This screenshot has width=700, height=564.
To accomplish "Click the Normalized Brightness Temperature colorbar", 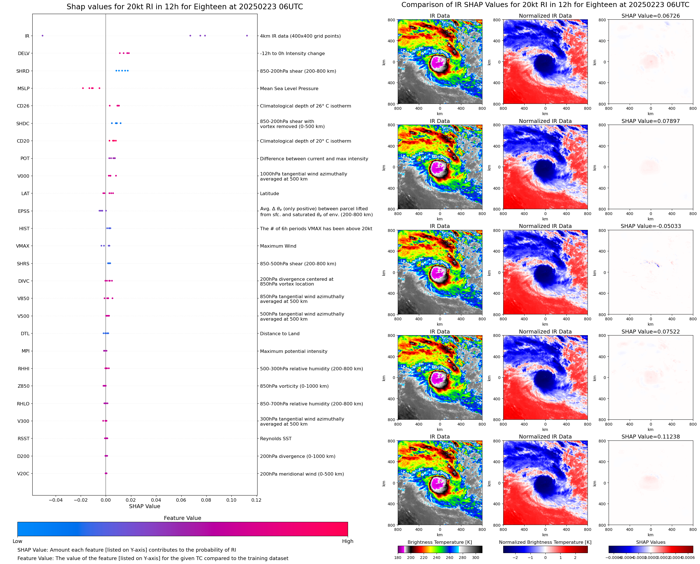I will (x=545, y=549).
